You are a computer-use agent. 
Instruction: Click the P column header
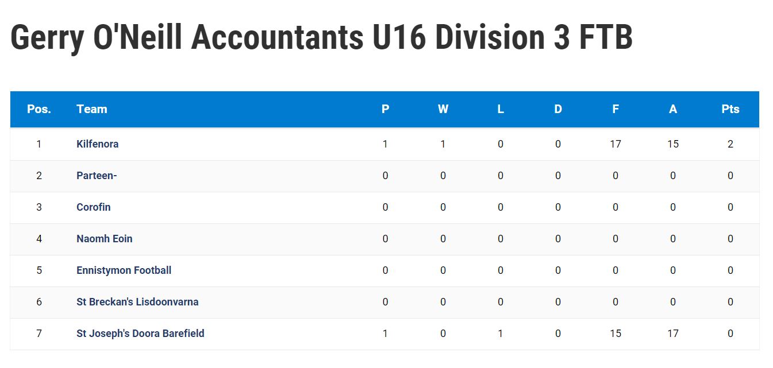click(x=386, y=109)
